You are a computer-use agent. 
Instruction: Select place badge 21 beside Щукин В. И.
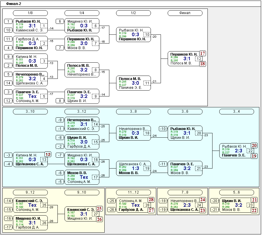254,200
